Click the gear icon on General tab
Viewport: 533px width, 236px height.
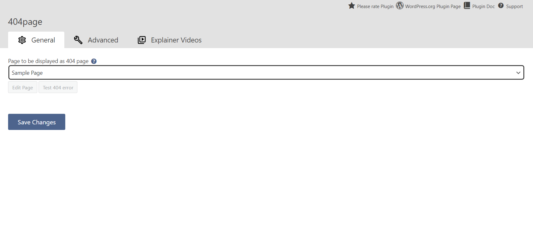click(x=22, y=40)
